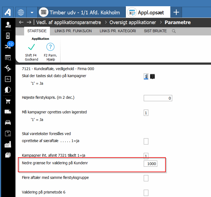Select the car icon in sidebar

[x=8, y=123]
